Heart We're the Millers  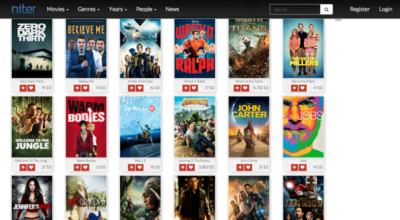pos(303,88)
